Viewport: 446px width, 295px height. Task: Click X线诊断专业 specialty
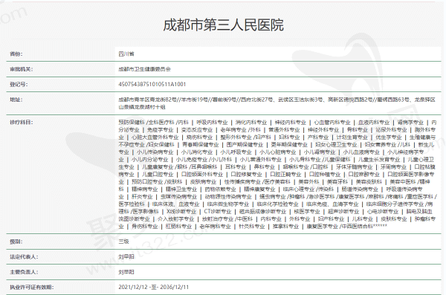tap(181, 211)
